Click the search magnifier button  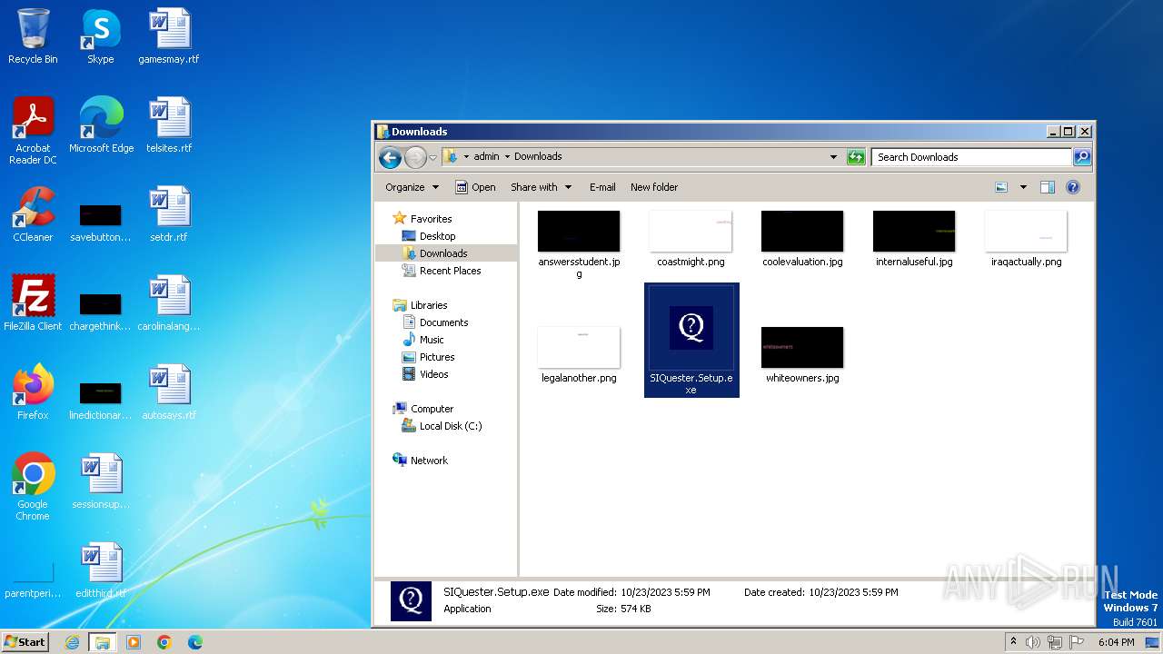[x=1082, y=157]
